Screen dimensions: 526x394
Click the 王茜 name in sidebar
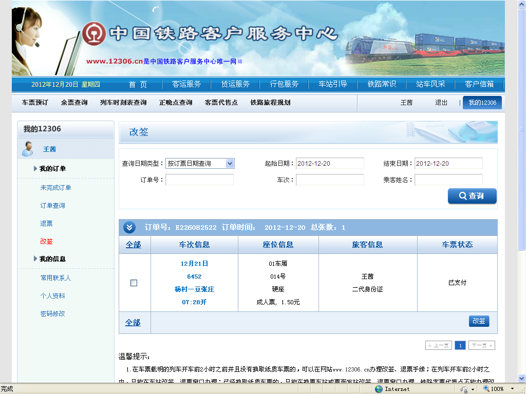pyautogui.click(x=49, y=149)
